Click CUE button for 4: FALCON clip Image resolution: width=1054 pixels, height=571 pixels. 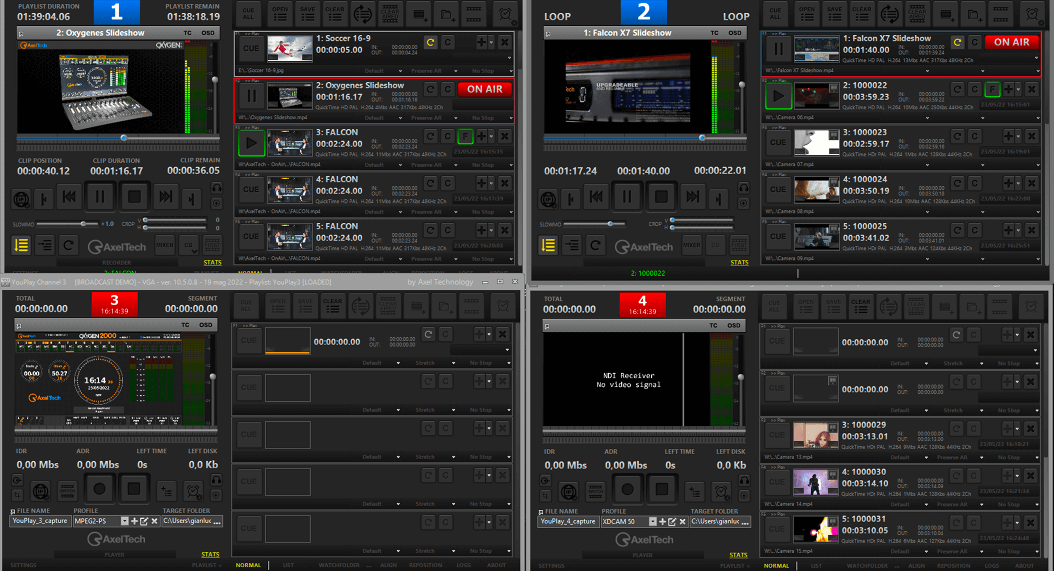(x=251, y=189)
